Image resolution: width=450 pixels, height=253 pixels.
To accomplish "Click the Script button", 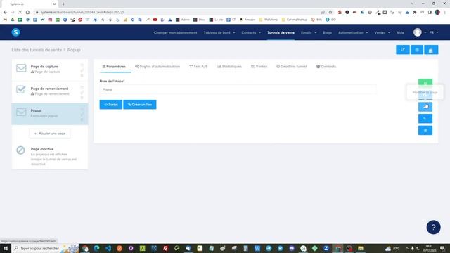I will pos(111,105).
